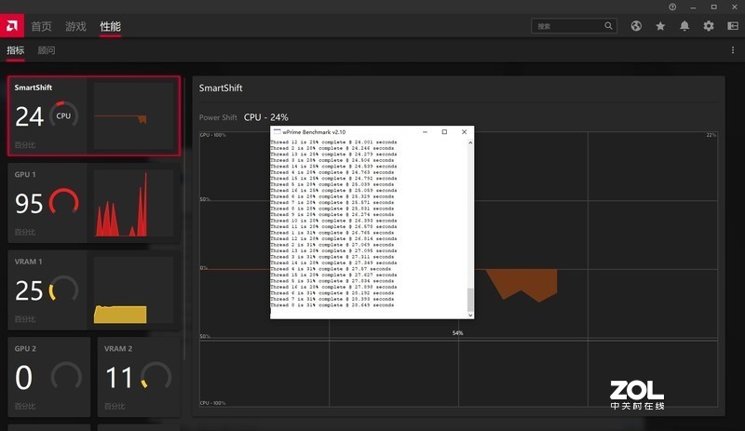Click the orange Power Shift dip on chart

521,284
